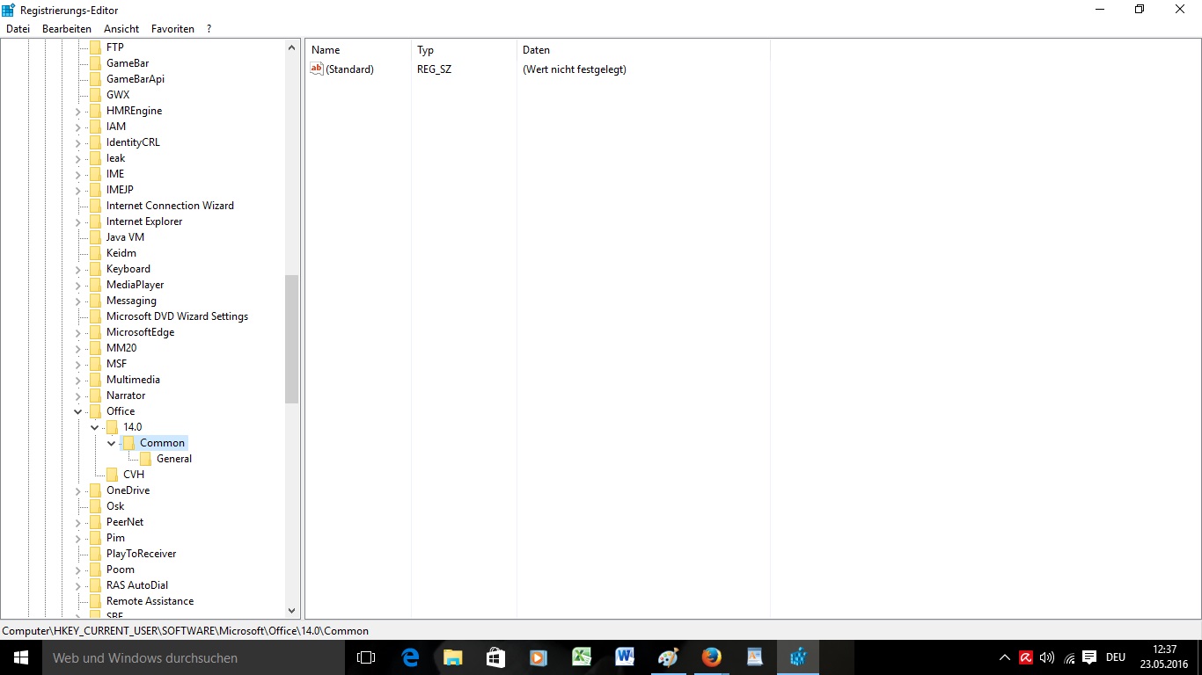Select the GameBar folder icon

95,63
